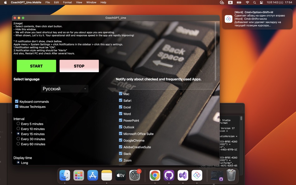Open Visual Studio from the dock

[x=183, y=175]
